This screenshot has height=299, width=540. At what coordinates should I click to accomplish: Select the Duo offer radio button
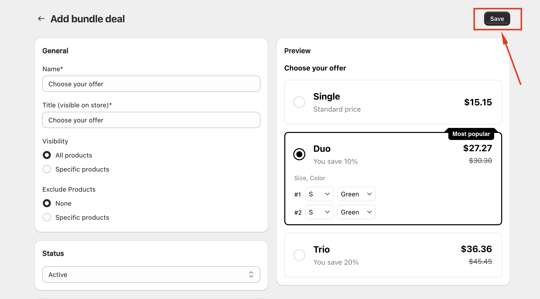pyautogui.click(x=299, y=154)
